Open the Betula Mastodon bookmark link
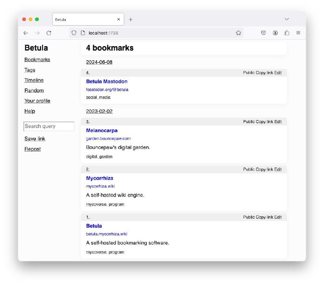 coord(107,82)
